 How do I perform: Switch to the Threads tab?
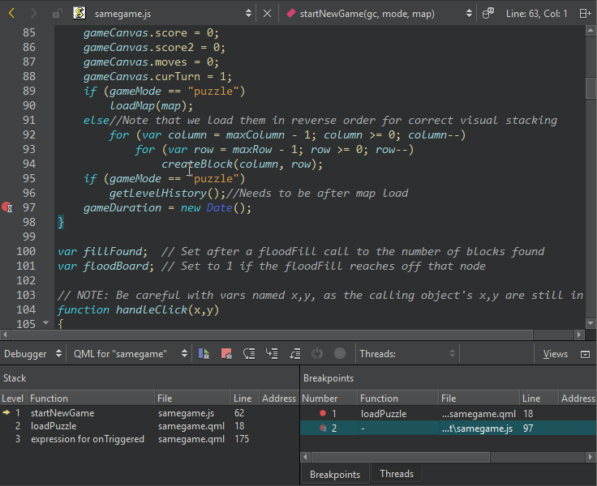coord(397,474)
